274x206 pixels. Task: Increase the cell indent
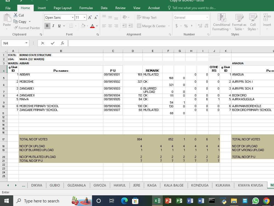pyautogui.click(x=131, y=26)
